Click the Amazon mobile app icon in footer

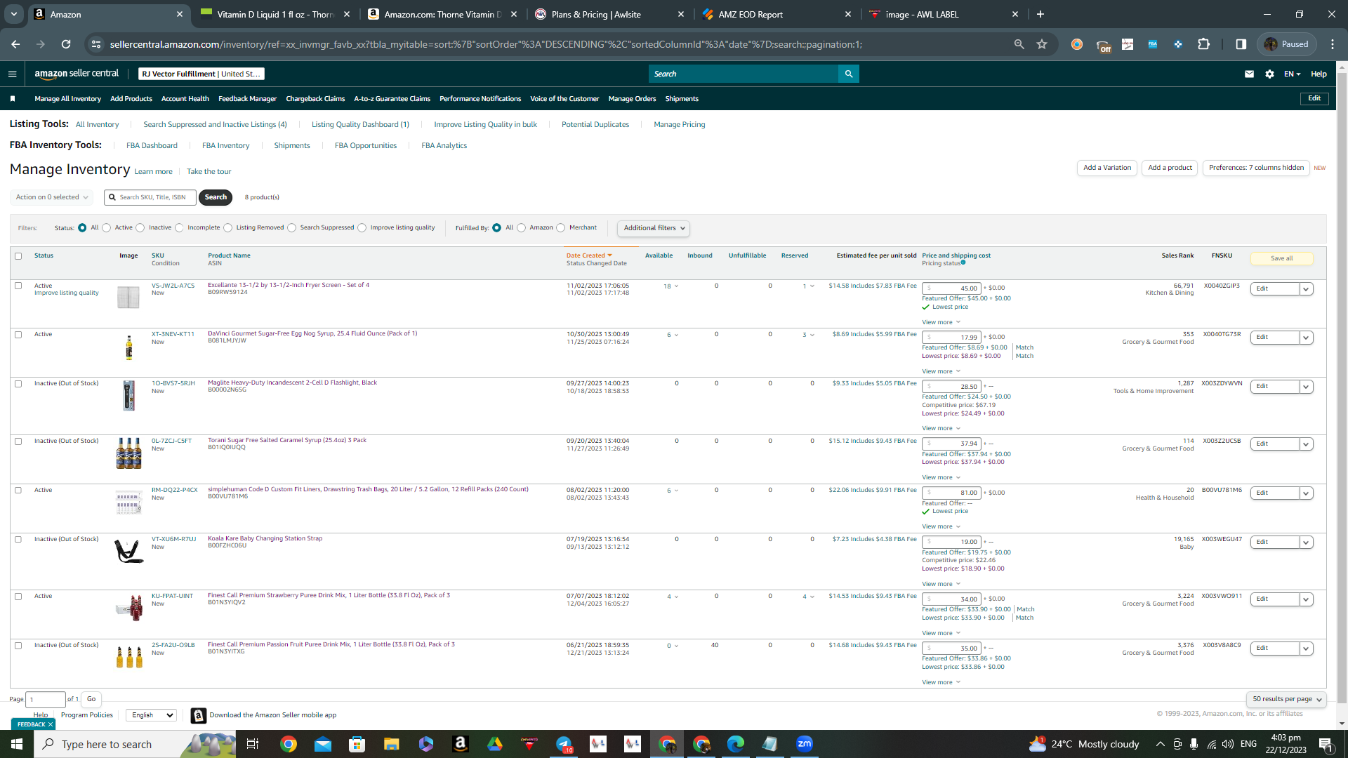point(199,715)
